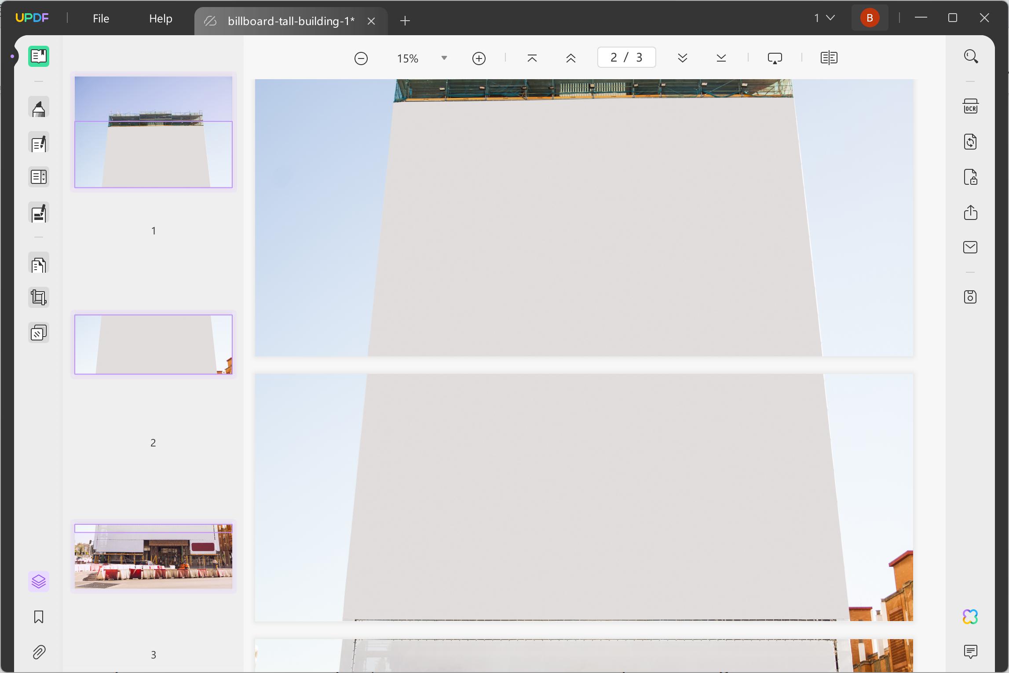The height and width of the screenshot is (673, 1009).
Task: Open the Edit PDF tool
Action: [39, 143]
